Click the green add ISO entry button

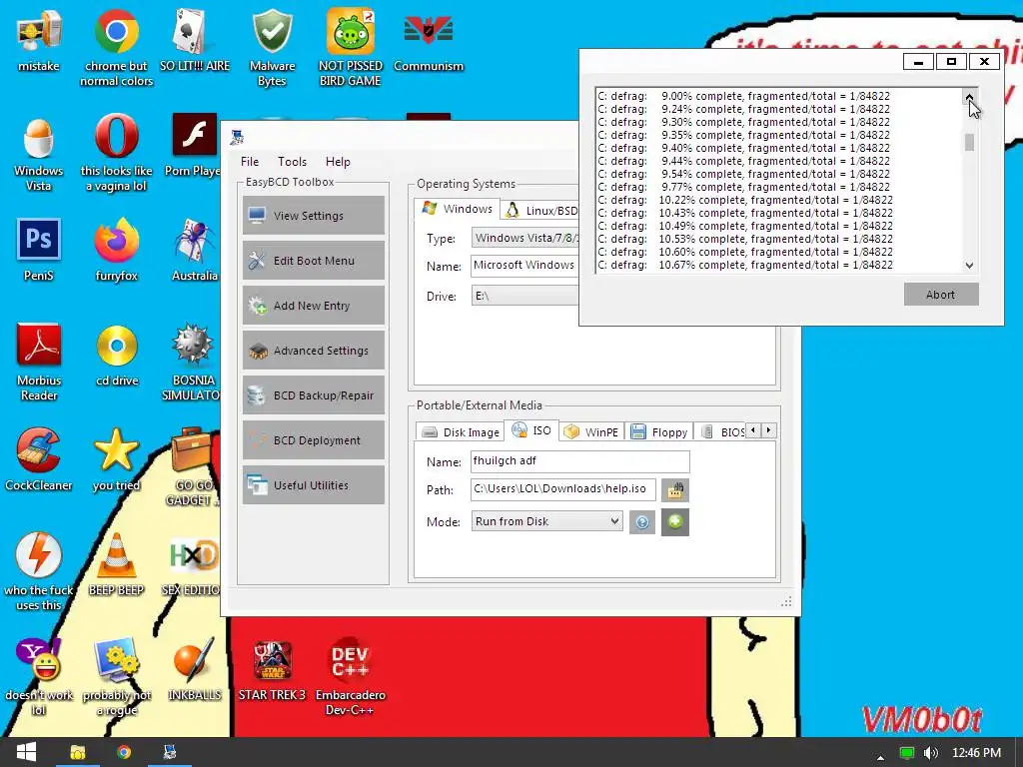click(675, 521)
